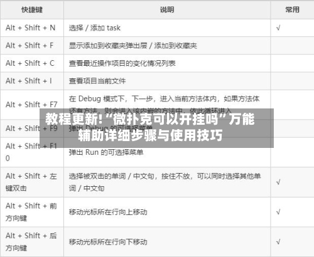Screen dimensions: 314x257
Task: Click the 选择 / 添加 task description
Action: point(95,28)
